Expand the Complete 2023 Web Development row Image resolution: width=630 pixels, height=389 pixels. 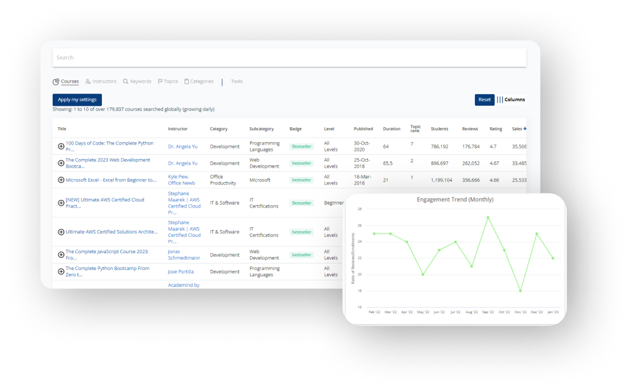[61, 164]
